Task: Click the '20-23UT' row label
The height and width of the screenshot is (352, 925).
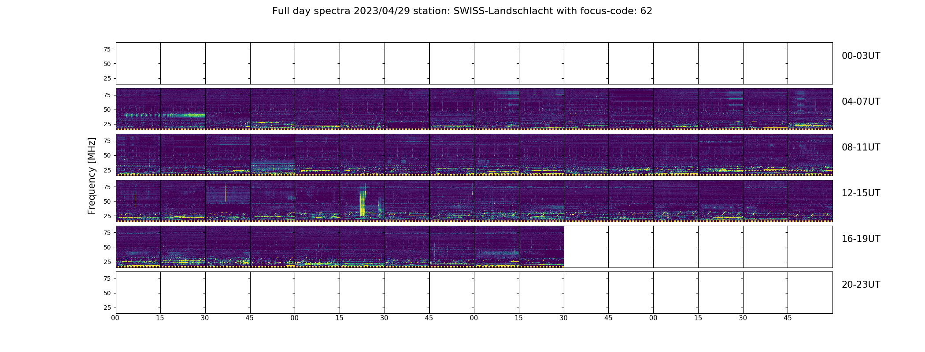Action: (x=861, y=285)
